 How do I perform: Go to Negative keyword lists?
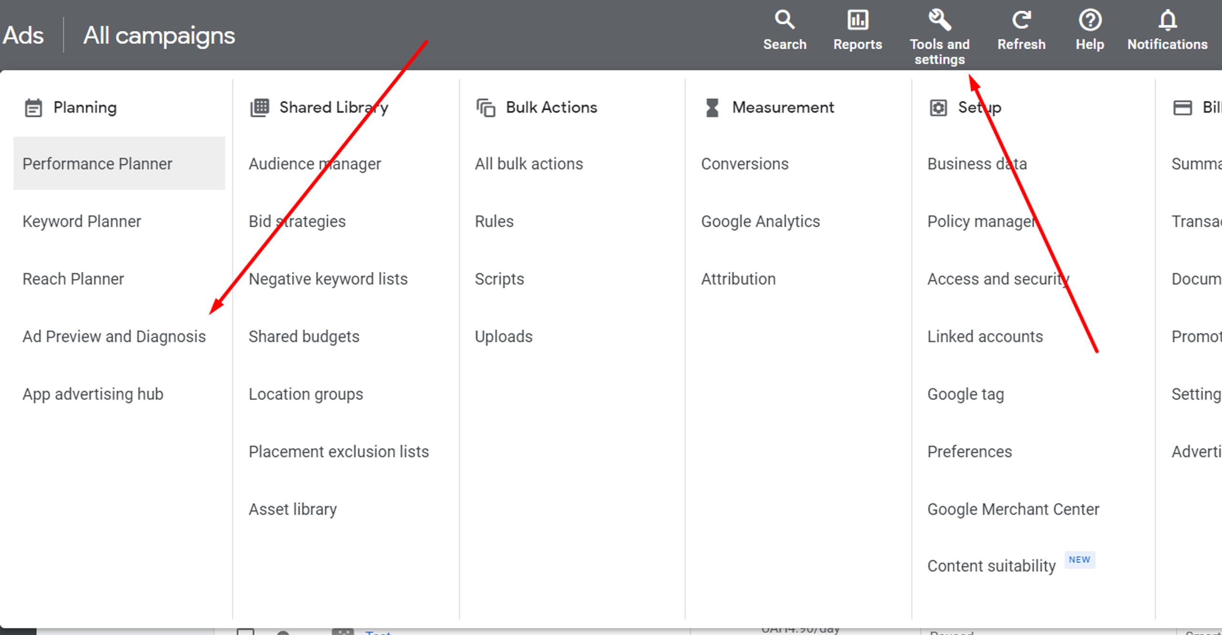tap(328, 279)
